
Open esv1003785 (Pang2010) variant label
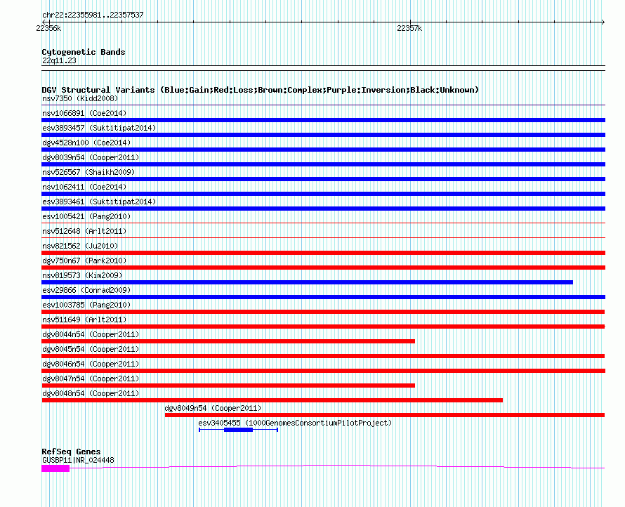(86, 305)
